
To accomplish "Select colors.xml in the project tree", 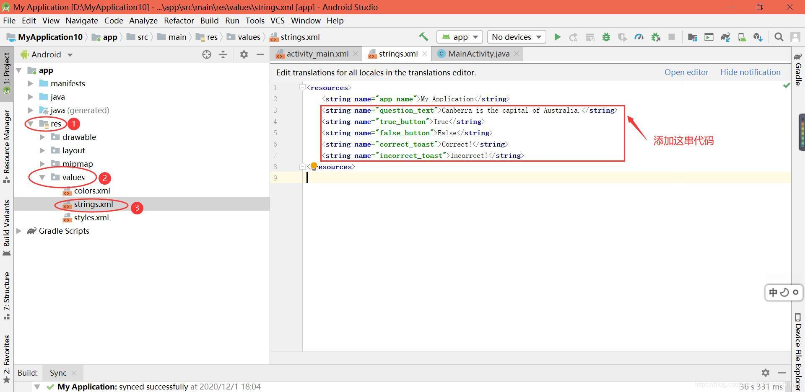I will point(92,191).
